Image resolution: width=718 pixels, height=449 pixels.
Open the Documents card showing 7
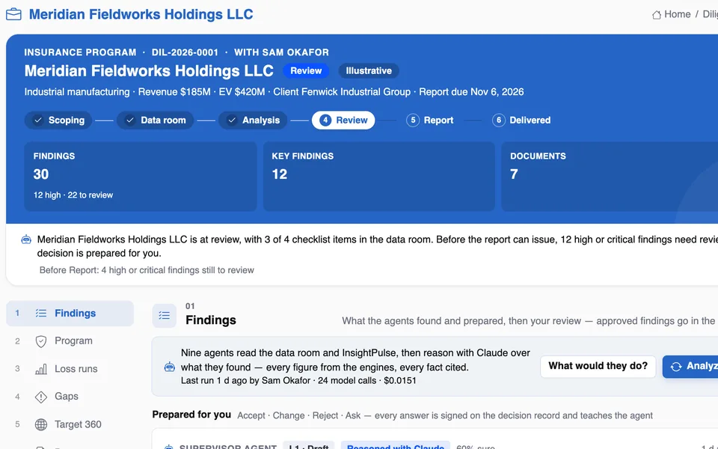[610, 177]
